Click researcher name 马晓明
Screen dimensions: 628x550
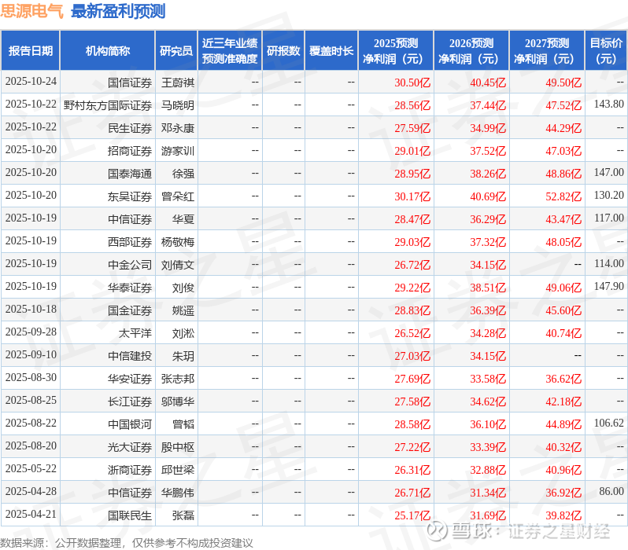(x=178, y=105)
